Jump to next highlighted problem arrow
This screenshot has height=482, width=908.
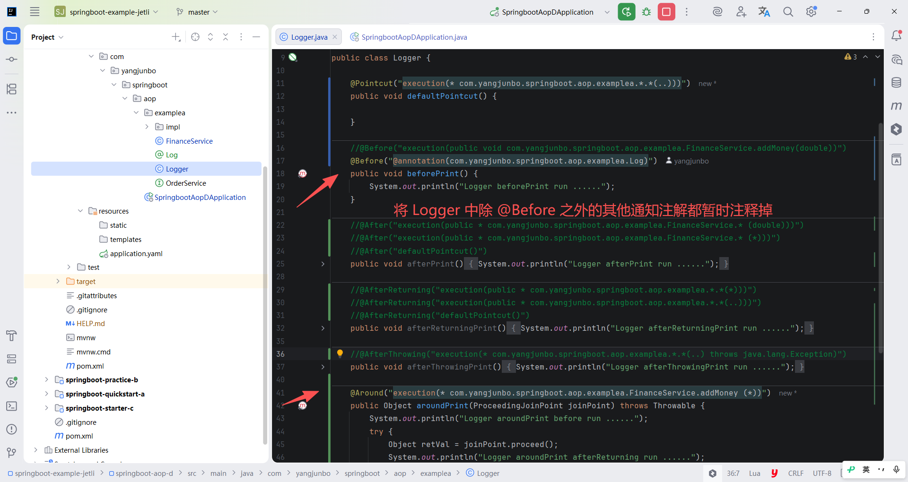(x=878, y=57)
